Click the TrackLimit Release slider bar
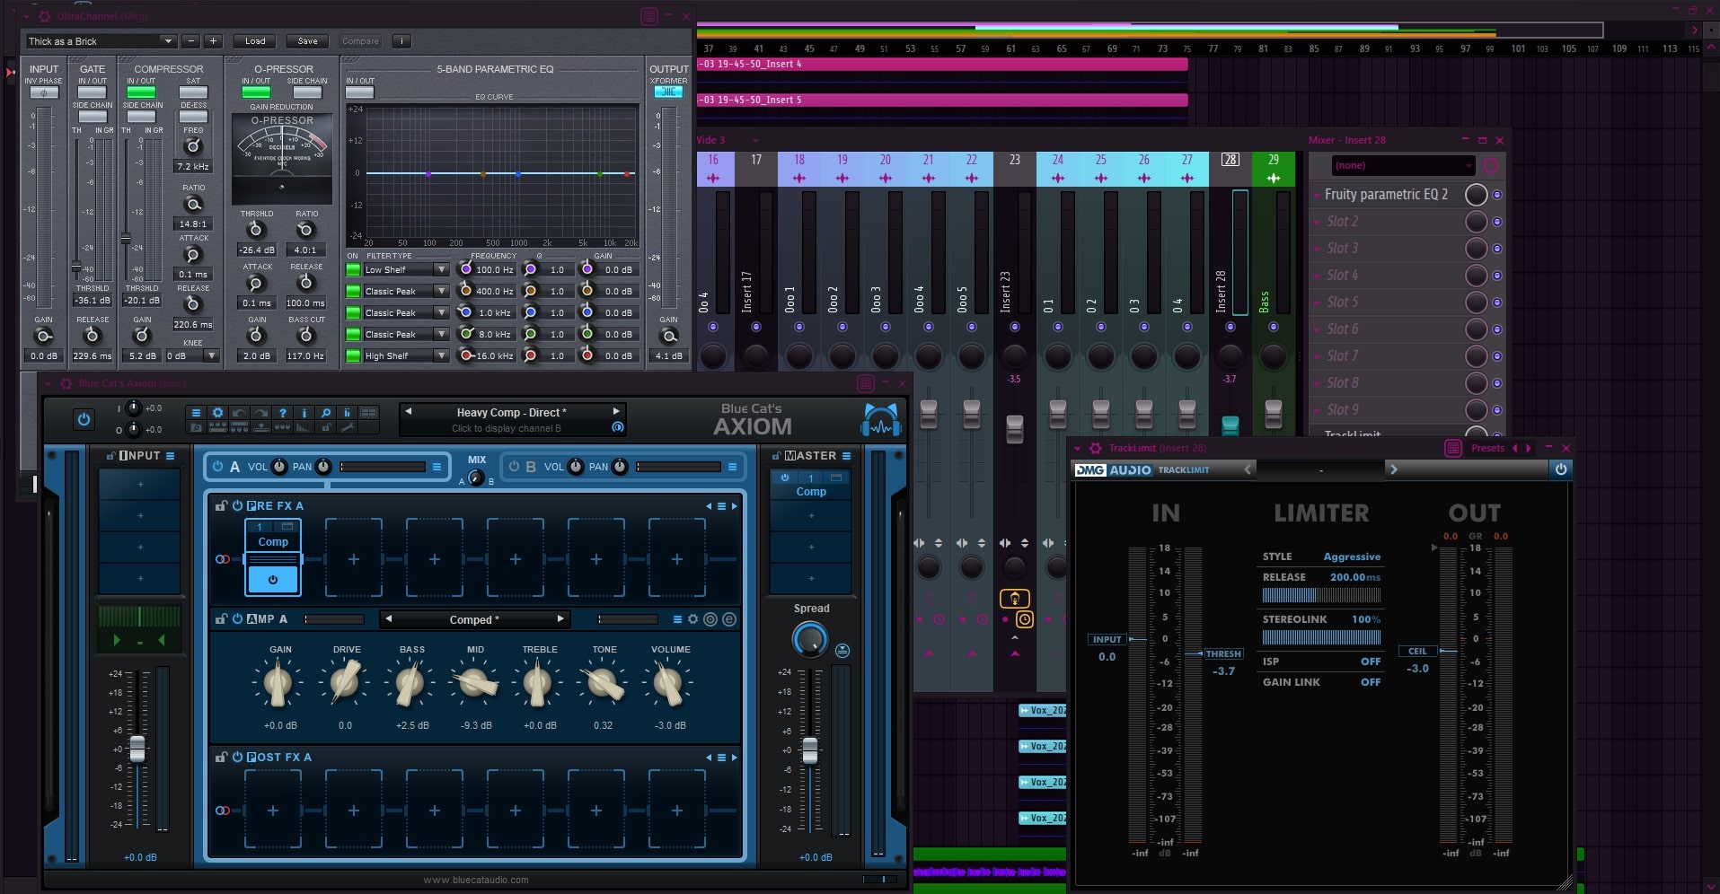This screenshot has height=894, width=1720. click(1320, 595)
